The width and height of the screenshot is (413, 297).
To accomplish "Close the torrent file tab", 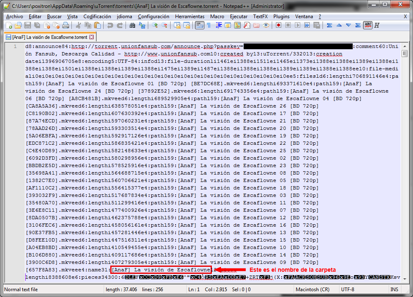I will pos(92,37).
